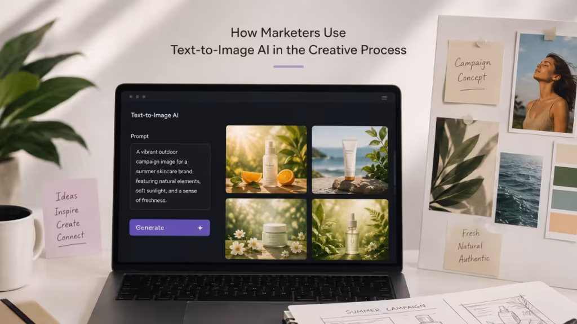Select the serum bottle with oranges image

[x=266, y=159]
